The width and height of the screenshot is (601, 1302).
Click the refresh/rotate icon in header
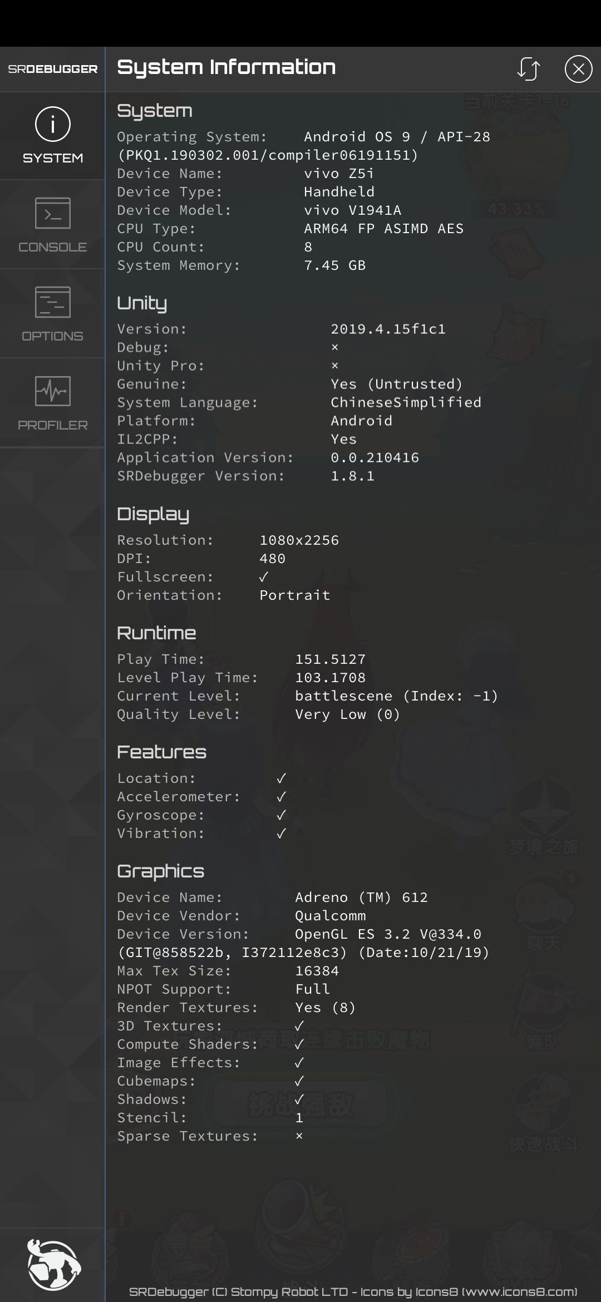tap(528, 69)
